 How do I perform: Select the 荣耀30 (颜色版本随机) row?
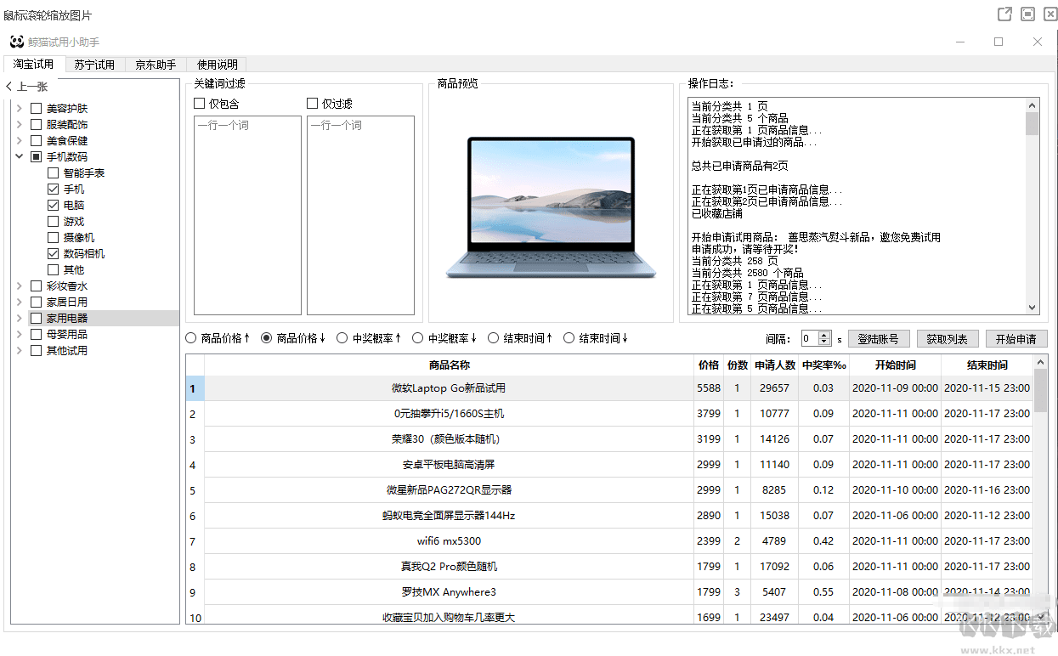[x=609, y=439]
